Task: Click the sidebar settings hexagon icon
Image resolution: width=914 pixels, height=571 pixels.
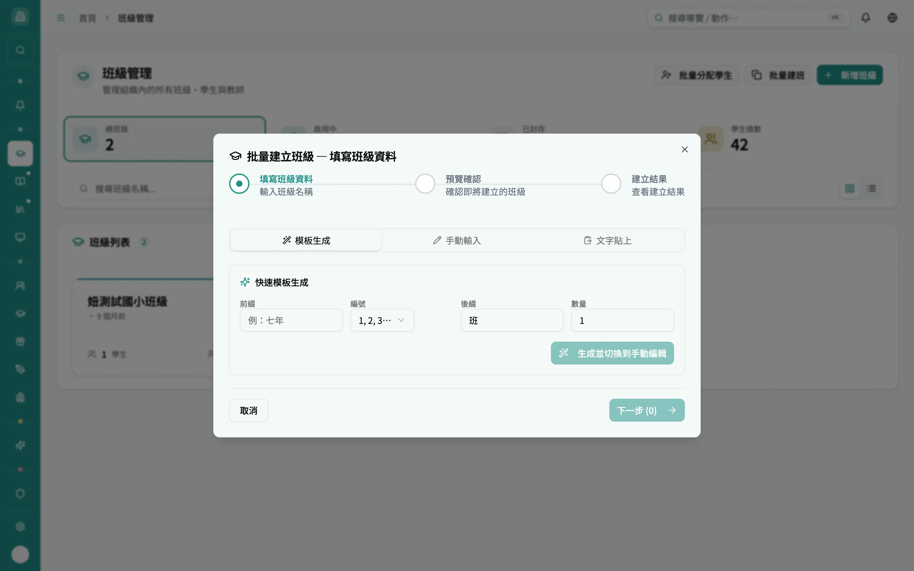Action: pyautogui.click(x=20, y=527)
